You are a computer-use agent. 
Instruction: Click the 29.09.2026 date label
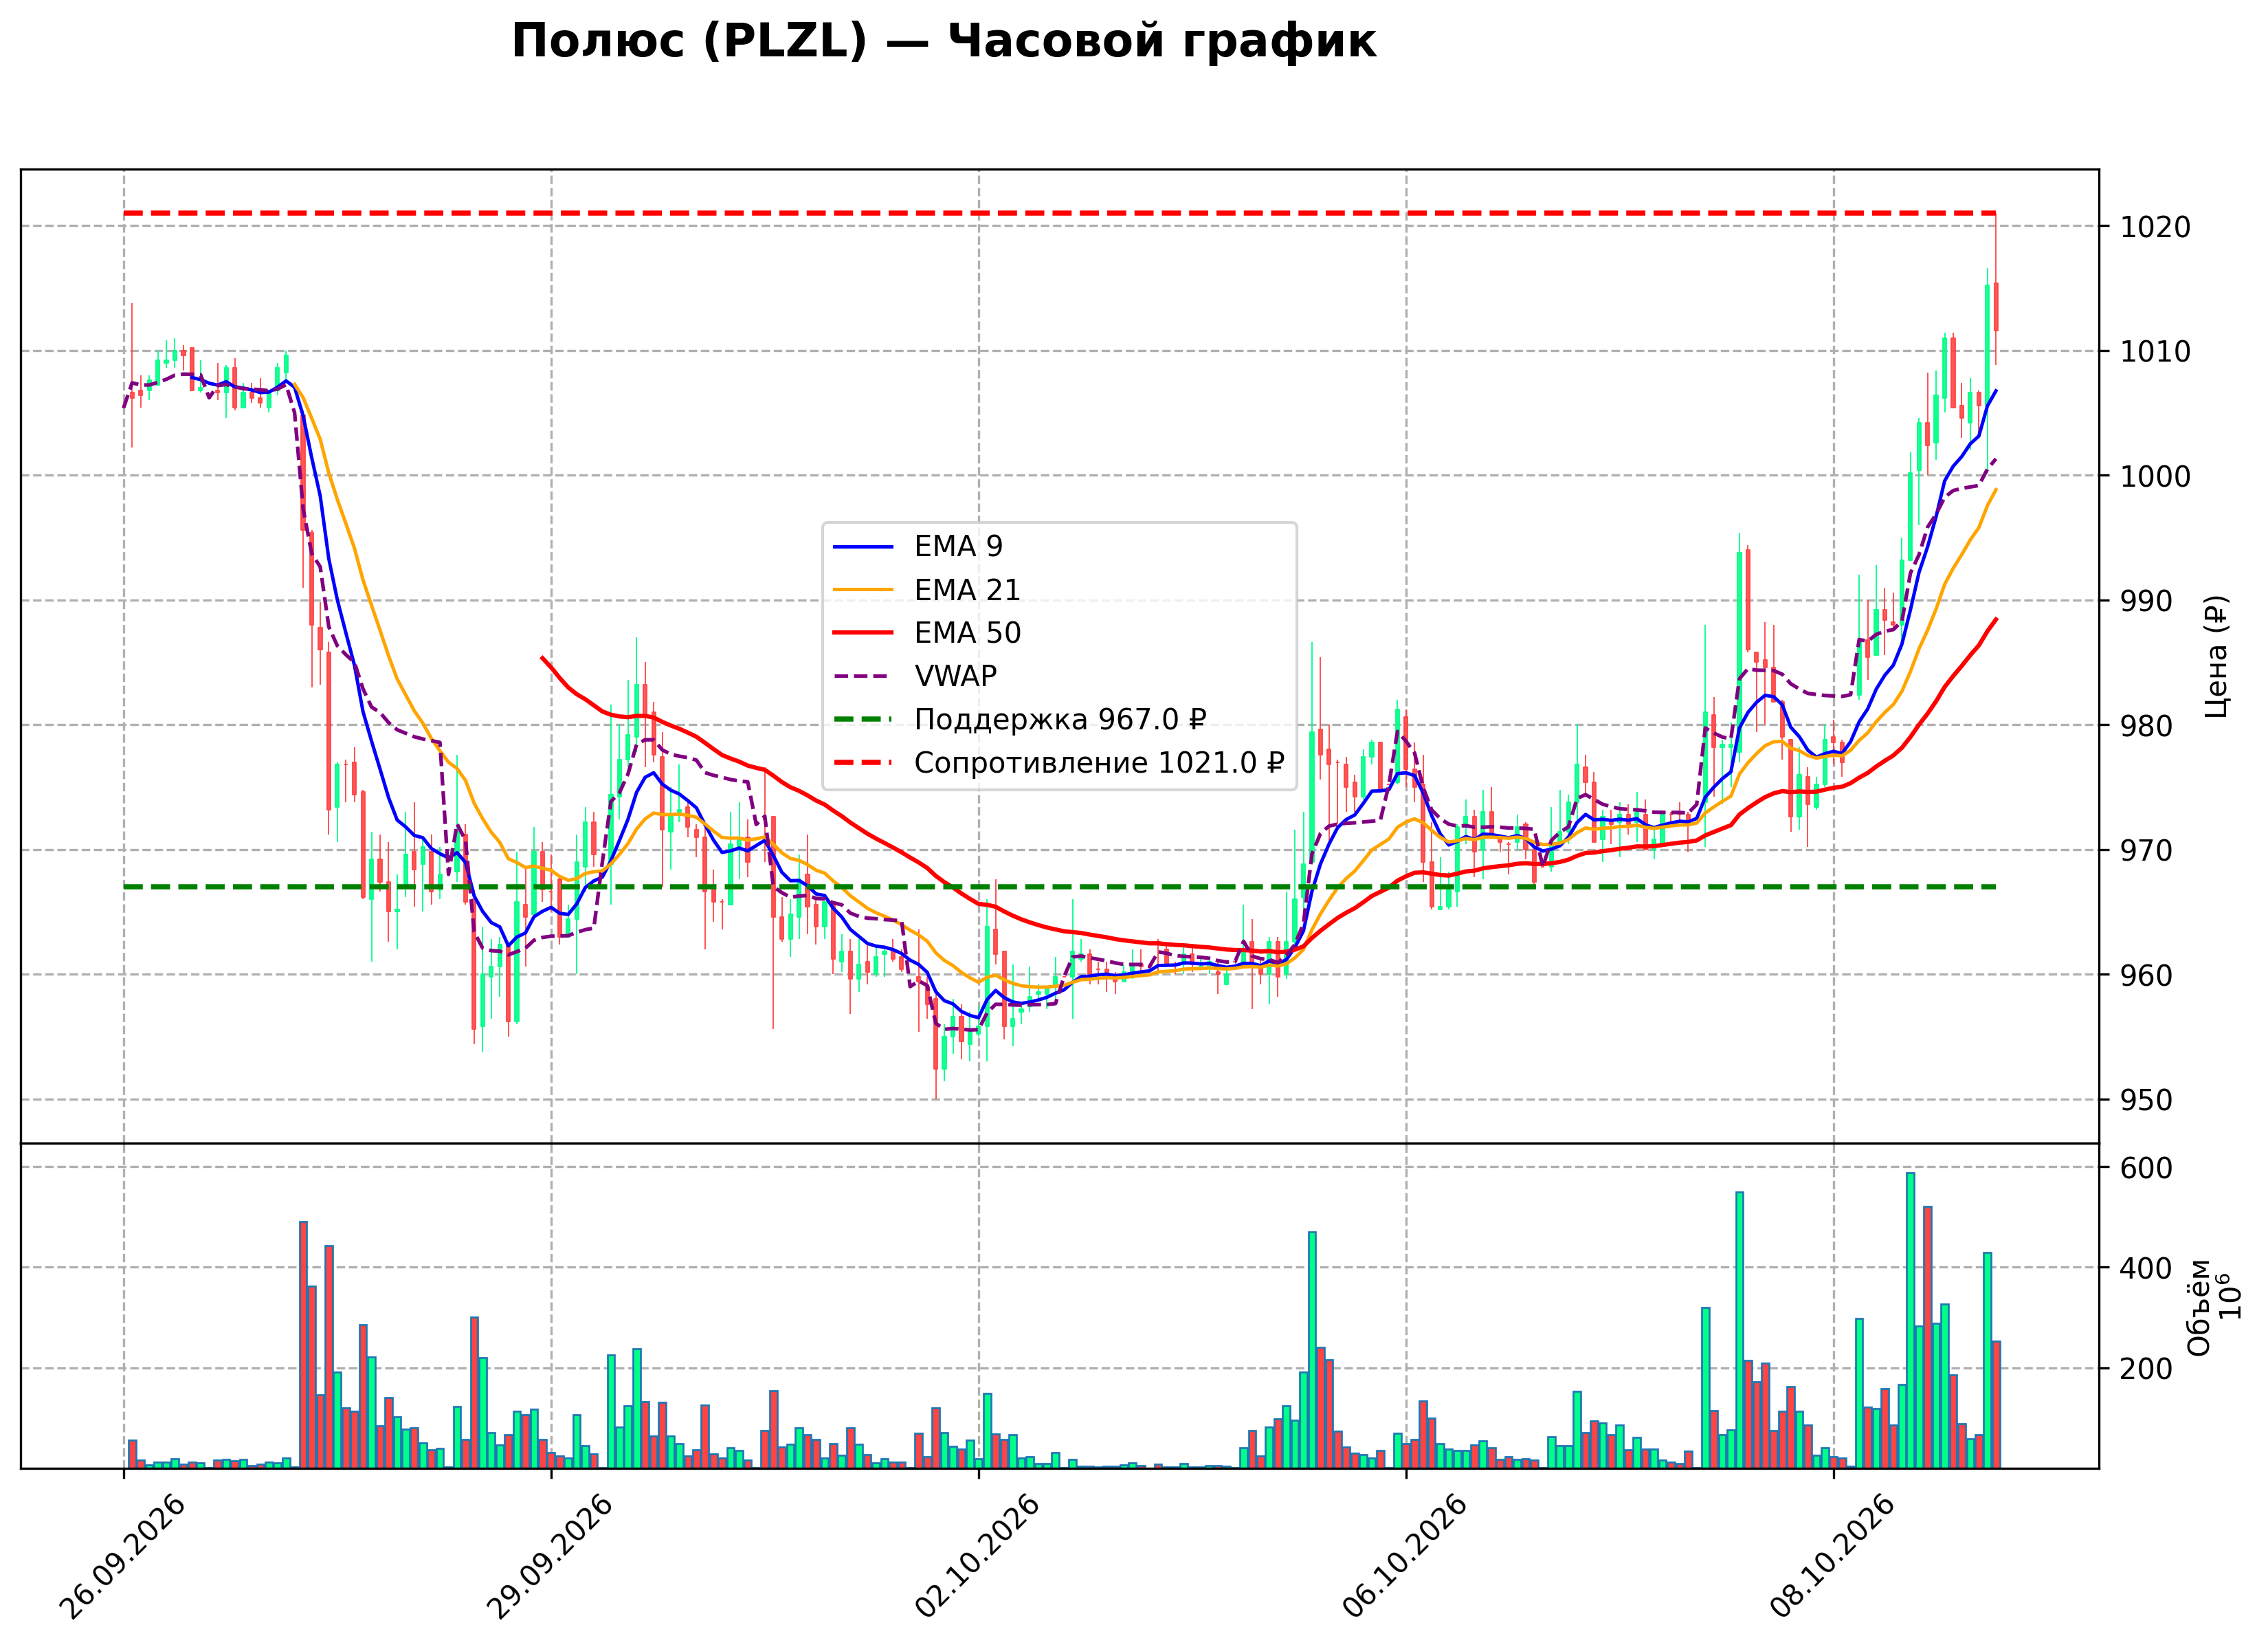click(x=550, y=1557)
